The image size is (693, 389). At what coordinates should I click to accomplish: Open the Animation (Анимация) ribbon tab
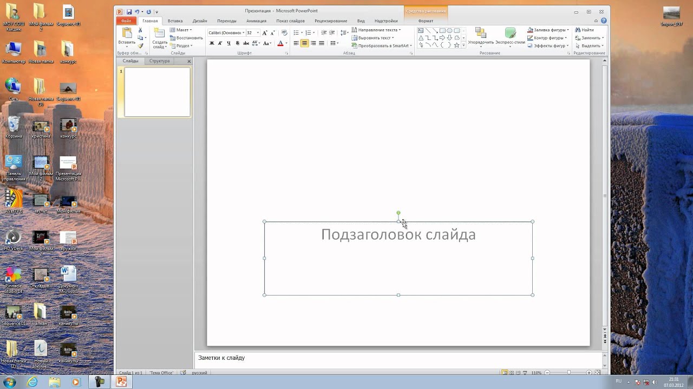[x=256, y=21]
